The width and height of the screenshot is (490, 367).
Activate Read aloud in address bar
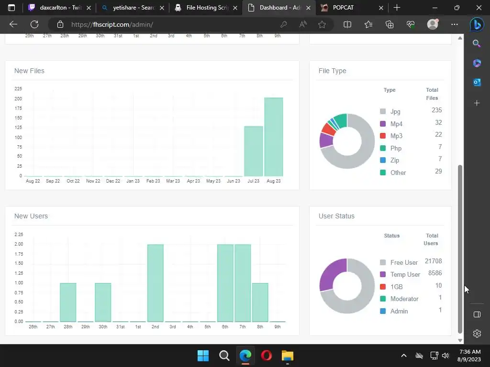303,24
